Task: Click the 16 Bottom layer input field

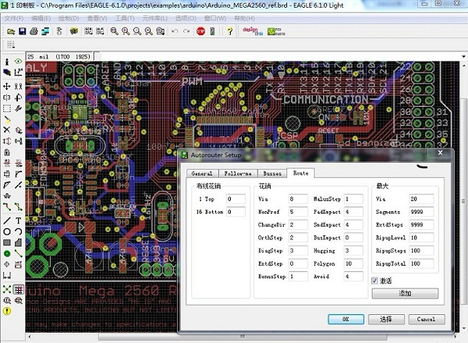Action: pyautogui.click(x=236, y=212)
